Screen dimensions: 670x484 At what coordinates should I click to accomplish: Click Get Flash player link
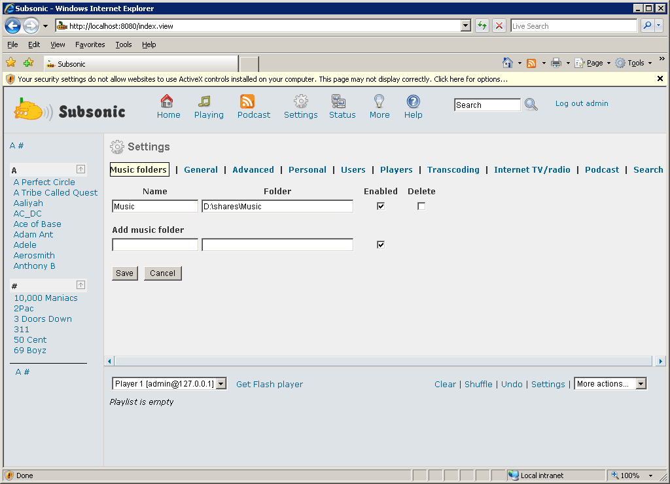tap(269, 384)
